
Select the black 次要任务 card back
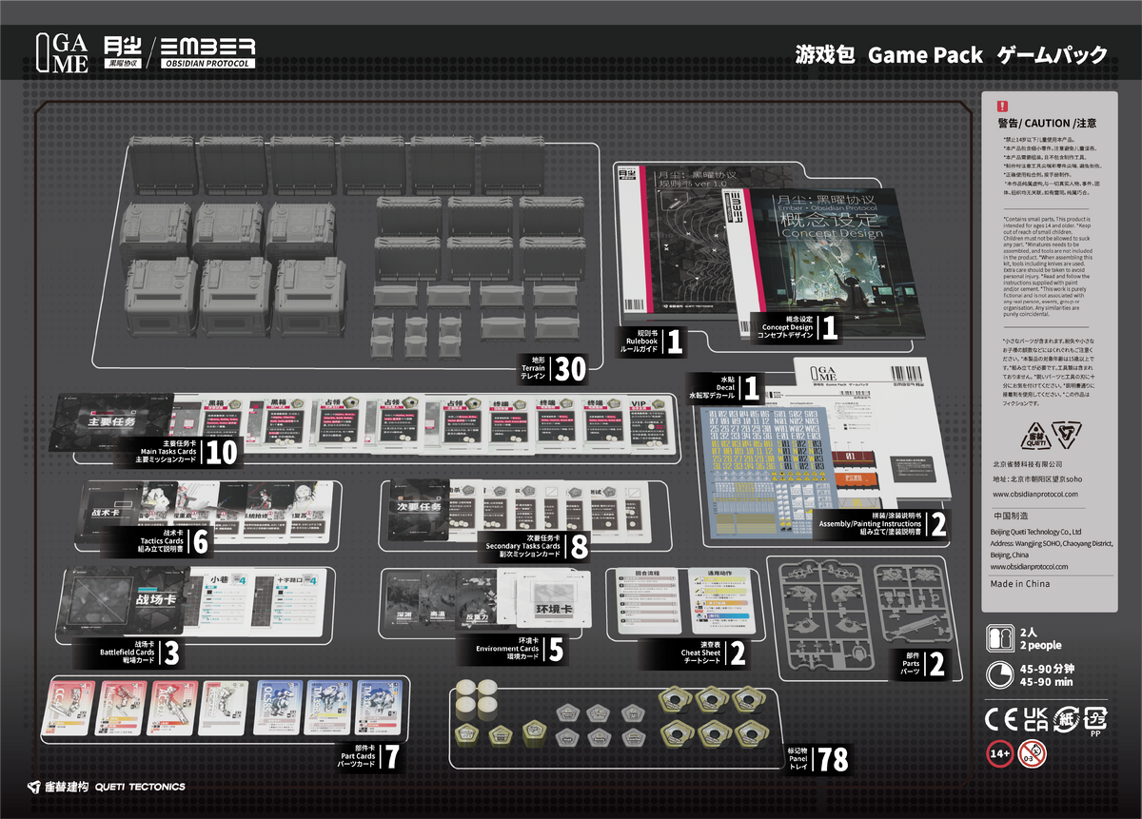click(x=420, y=508)
